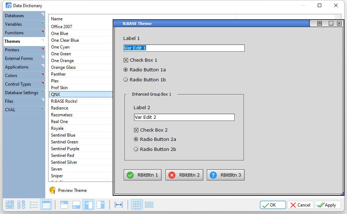The height and width of the screenshot is (214, 347).
Task: Switch to list view
Action: 34,205
